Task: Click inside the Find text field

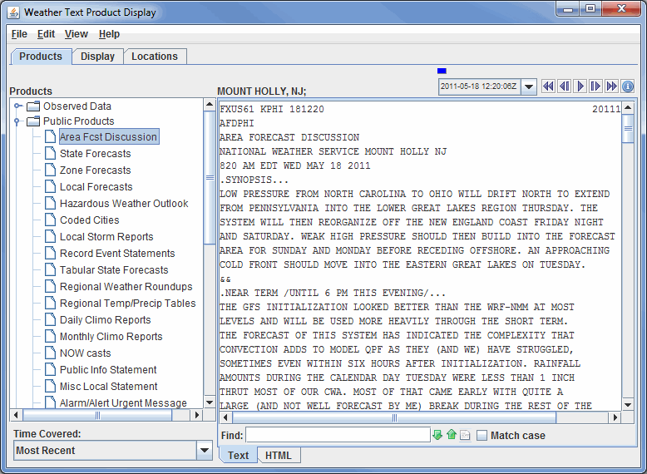Action: (x=337, y=435)
